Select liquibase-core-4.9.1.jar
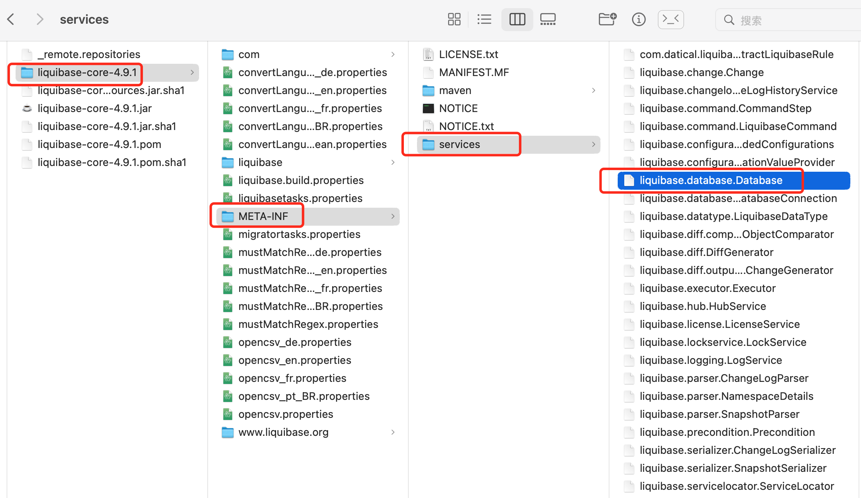The image size is (861, 498). click(94, 108)
